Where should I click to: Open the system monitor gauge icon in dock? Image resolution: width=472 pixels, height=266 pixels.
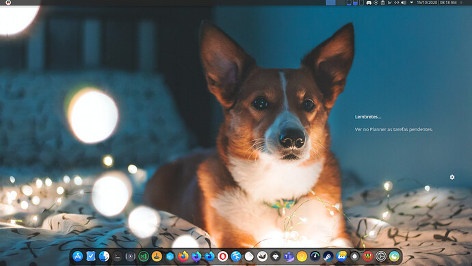click(x=315, y=256)
